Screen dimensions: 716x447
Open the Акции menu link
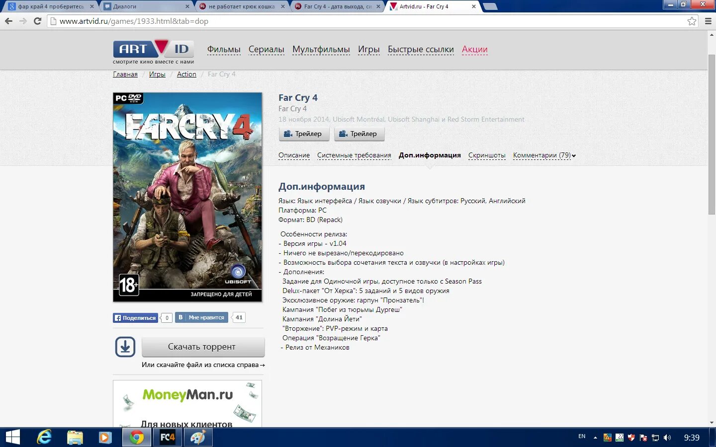[475, 49]
